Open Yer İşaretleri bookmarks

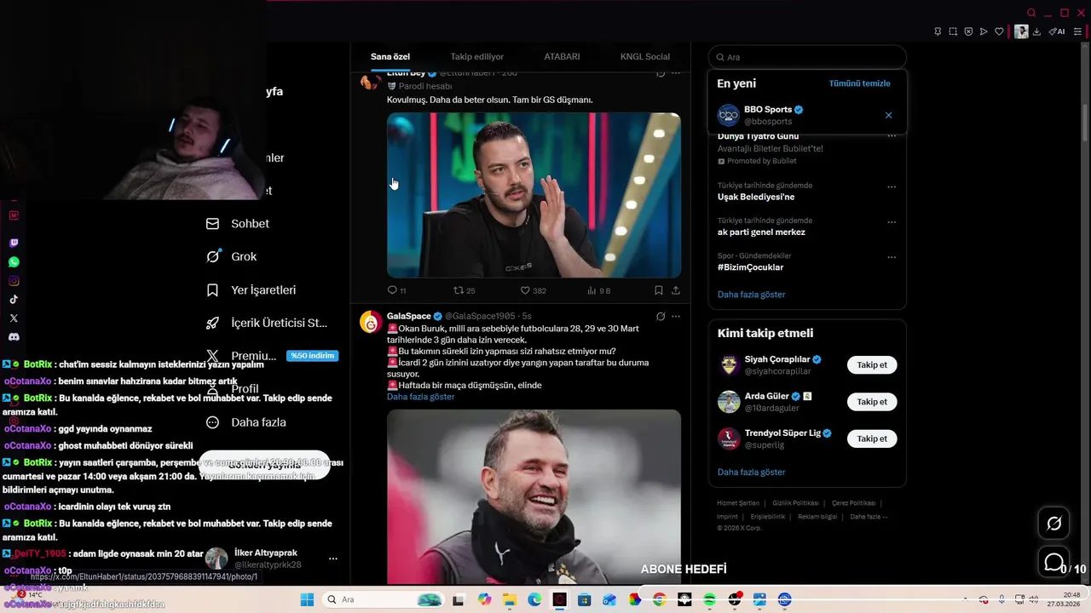click(251, 290)
